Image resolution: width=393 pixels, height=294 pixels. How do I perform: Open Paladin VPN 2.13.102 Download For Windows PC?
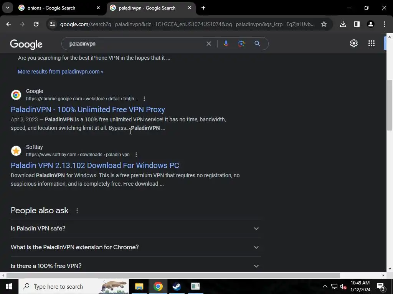(95, 165)
